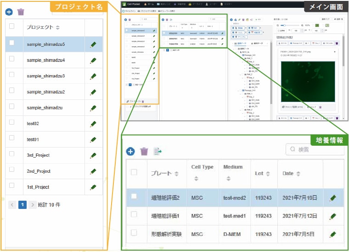
Task: Click the blue plus icon in enlarged 培養情報 panel
Action: (130, 151)
